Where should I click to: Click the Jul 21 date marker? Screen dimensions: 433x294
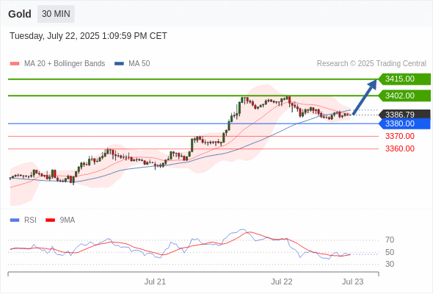155,282
